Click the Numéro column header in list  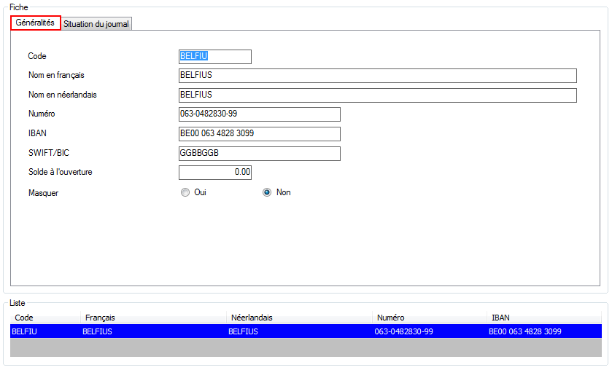click(x=430, y=318)
